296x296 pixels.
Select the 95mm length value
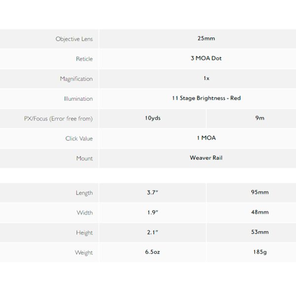click(260, 192)
